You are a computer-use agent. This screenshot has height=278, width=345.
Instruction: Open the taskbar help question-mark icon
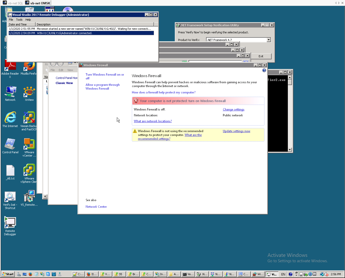[x=291, y=274]
